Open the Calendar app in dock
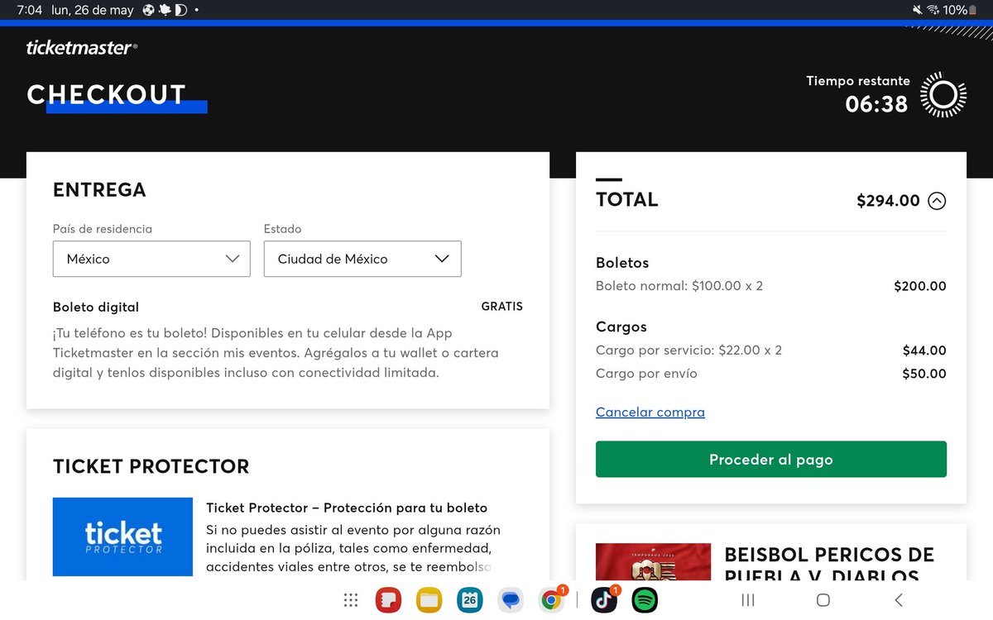 coord(469,600)
